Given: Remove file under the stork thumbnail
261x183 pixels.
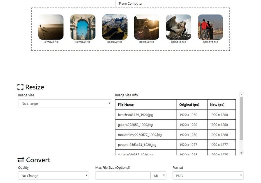Looking at the screenshot, I should click(178, 42).
